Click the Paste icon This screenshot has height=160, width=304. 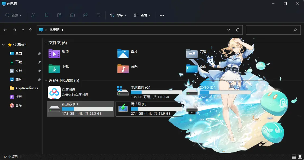pos(59,15)
